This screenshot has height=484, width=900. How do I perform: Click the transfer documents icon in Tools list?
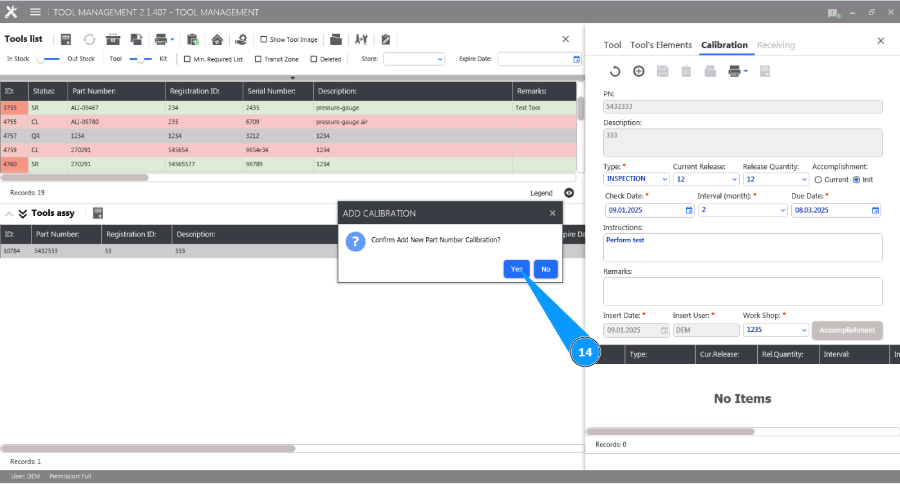click(x=136, y=39)
